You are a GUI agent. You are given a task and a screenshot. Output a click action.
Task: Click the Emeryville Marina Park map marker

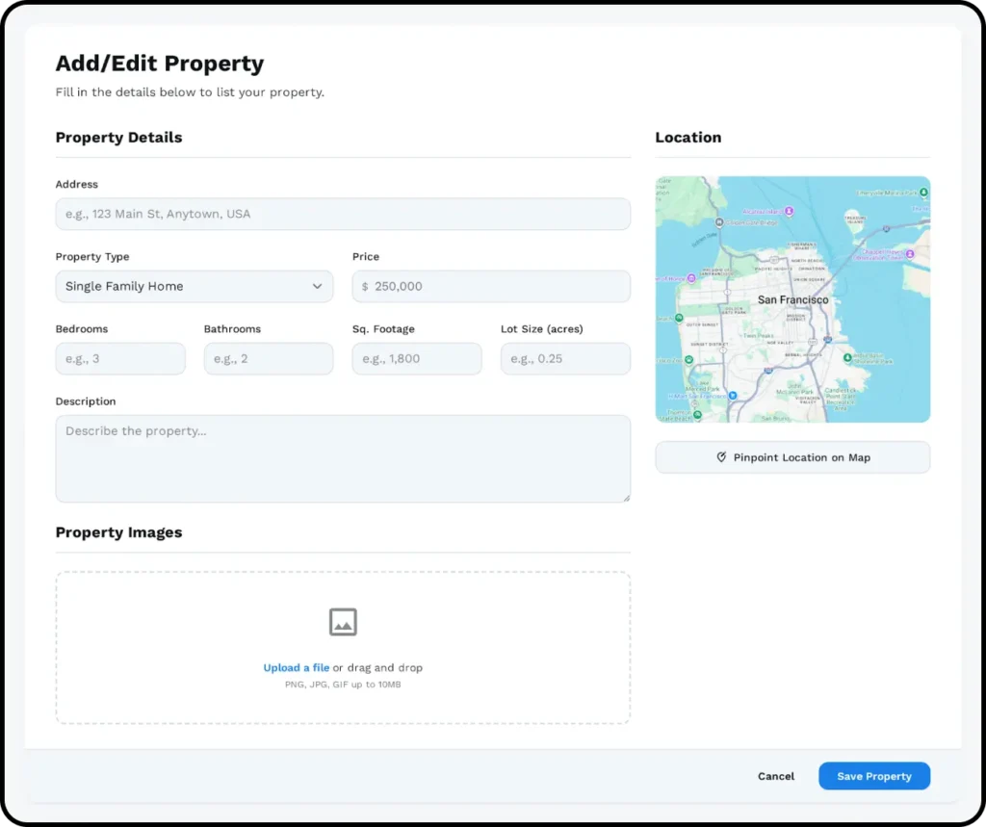922,194
